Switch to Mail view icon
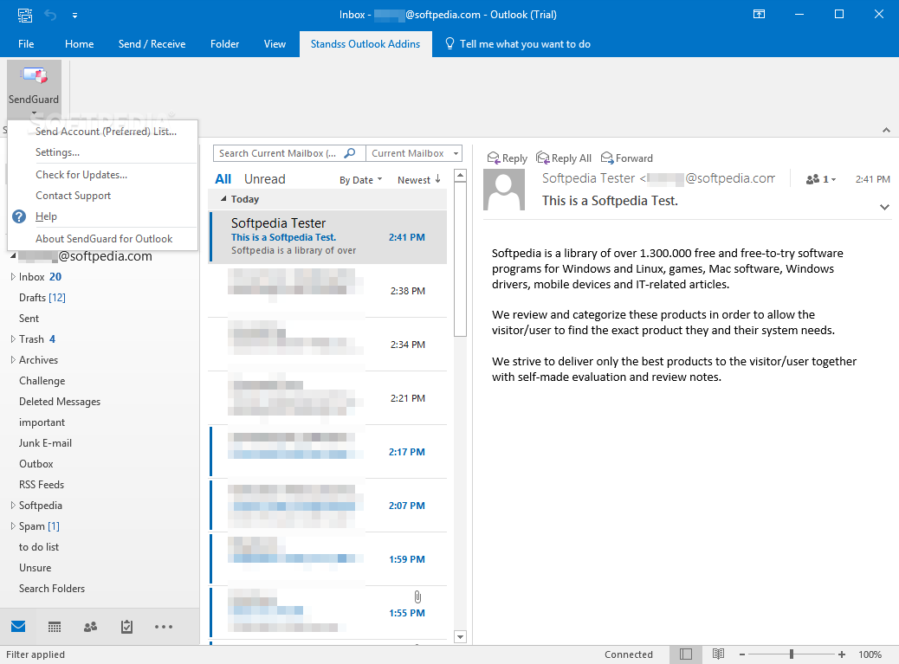 (x=18, y=626)
